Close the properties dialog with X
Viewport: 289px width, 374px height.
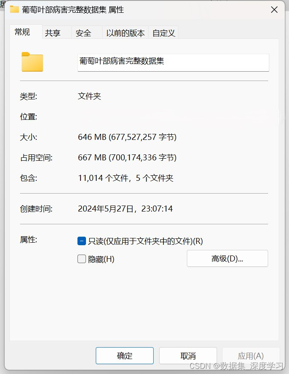(274, 10)
